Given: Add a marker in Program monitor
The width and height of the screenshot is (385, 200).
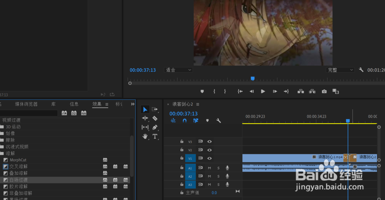Looking at the screenshot, I should 202,91.
